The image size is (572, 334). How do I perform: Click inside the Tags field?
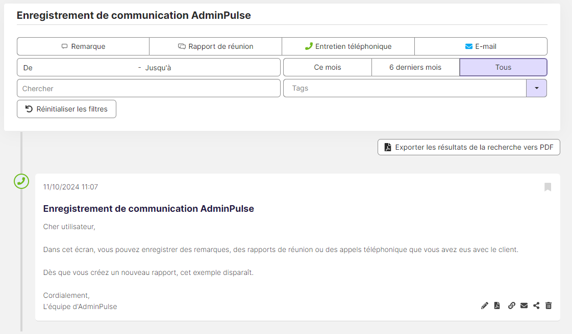[x=405, y=89]
